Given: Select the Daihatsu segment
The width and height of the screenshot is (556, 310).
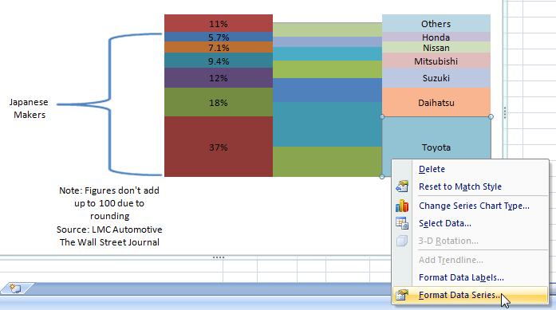Looking at the screenshot, I should pyautogui.click(x=436, y=102).
